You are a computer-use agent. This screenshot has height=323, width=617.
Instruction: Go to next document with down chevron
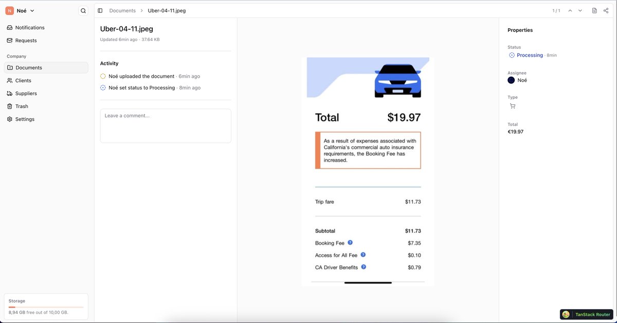point(580,10)
